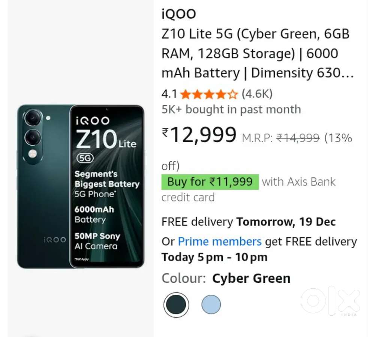Open the iQOO Z10 Lite product image
This screenshot has height=337, width=375.
pyautogui.click(x=81, y=186)
